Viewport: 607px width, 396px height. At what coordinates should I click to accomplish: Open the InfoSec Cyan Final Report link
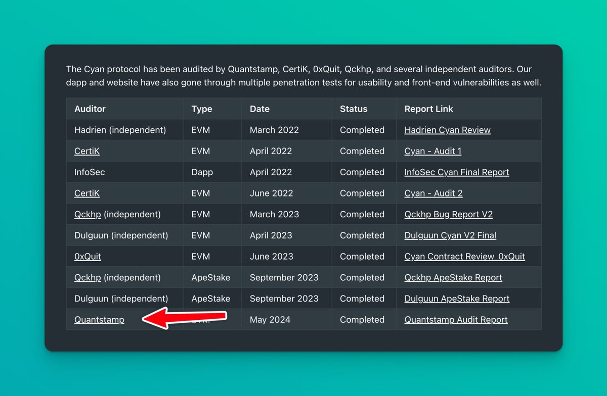[x=456, y=172]
